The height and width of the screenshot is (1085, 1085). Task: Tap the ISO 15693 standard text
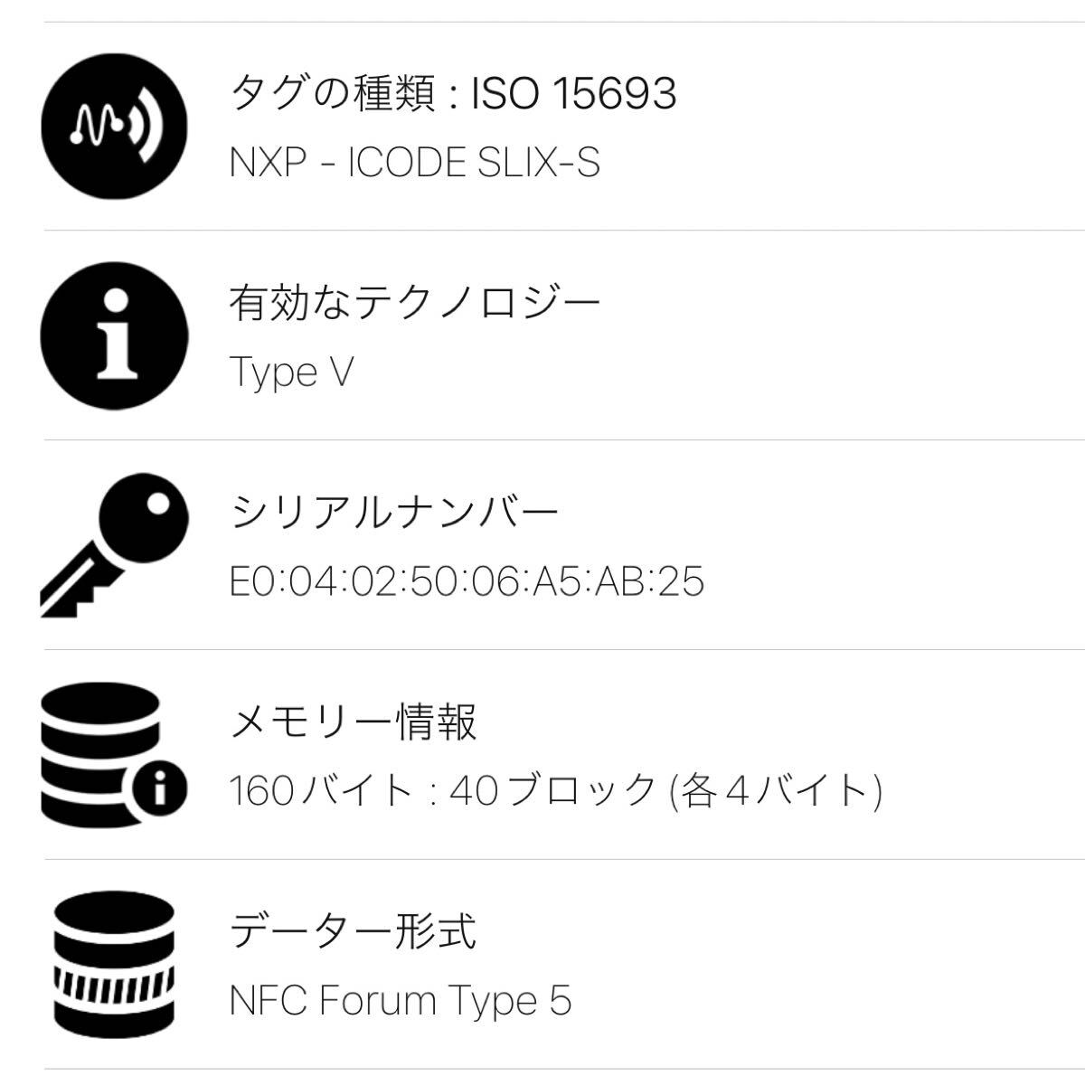573,93
